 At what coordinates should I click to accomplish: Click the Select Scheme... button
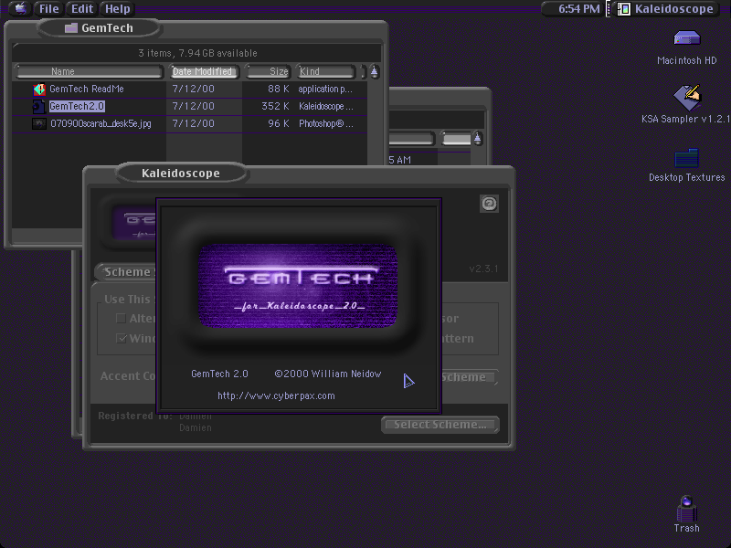click(440, 425)
